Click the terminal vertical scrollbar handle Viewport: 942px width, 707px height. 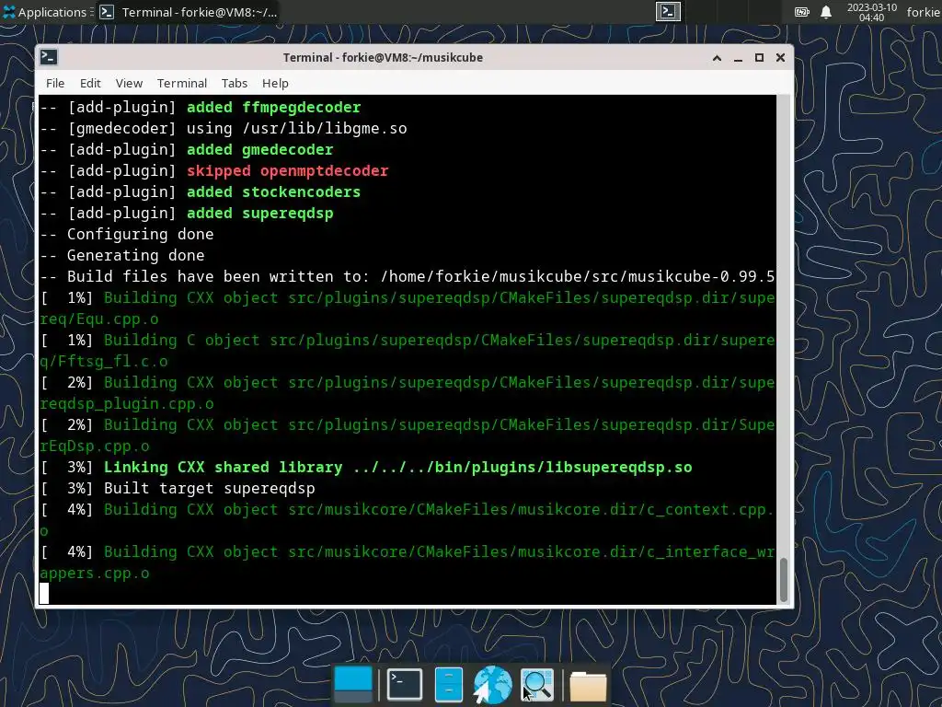(x=784, y=580)
